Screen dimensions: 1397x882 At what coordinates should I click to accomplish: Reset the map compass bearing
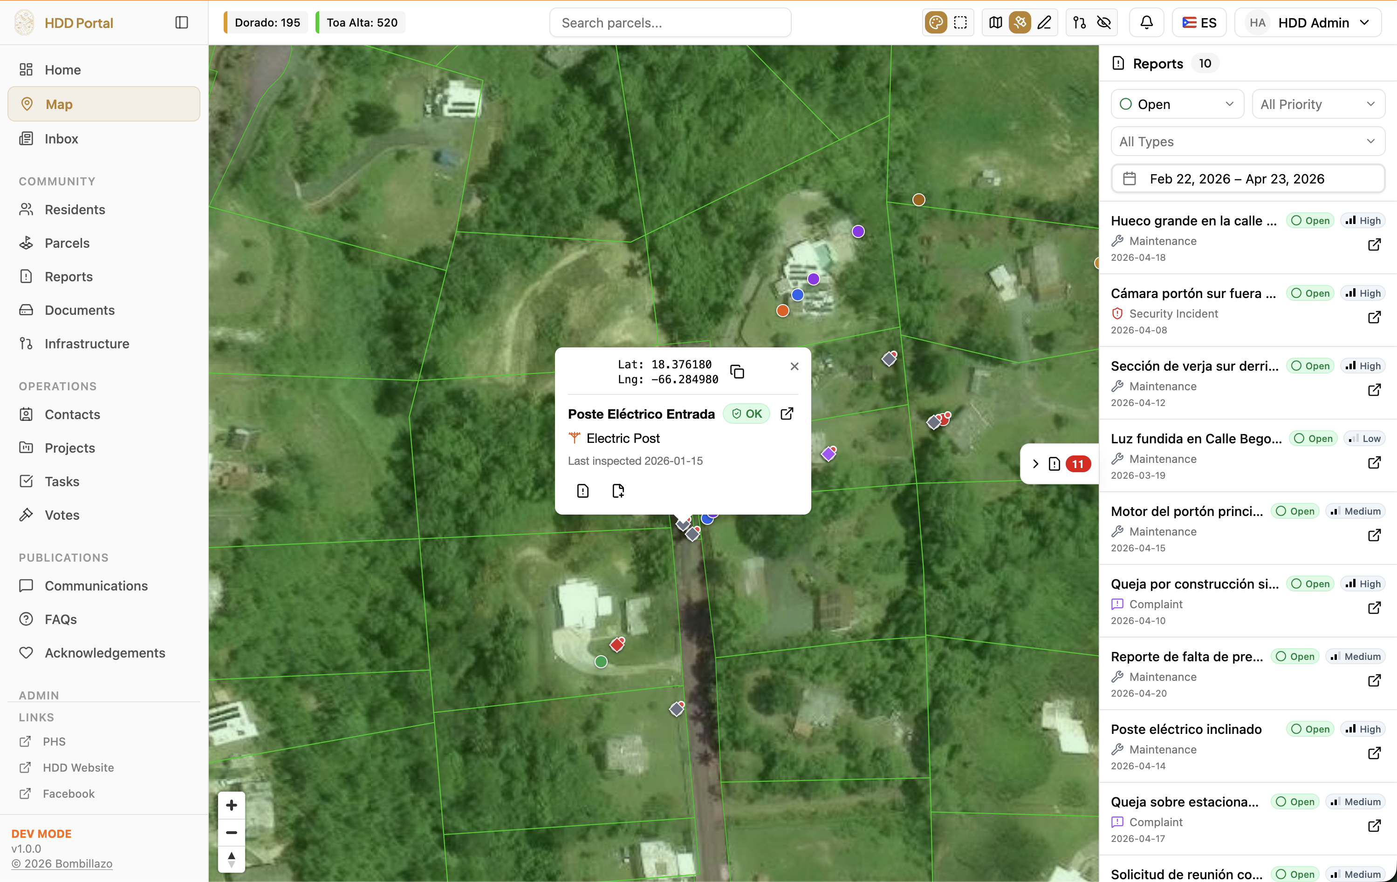point(232,859)
